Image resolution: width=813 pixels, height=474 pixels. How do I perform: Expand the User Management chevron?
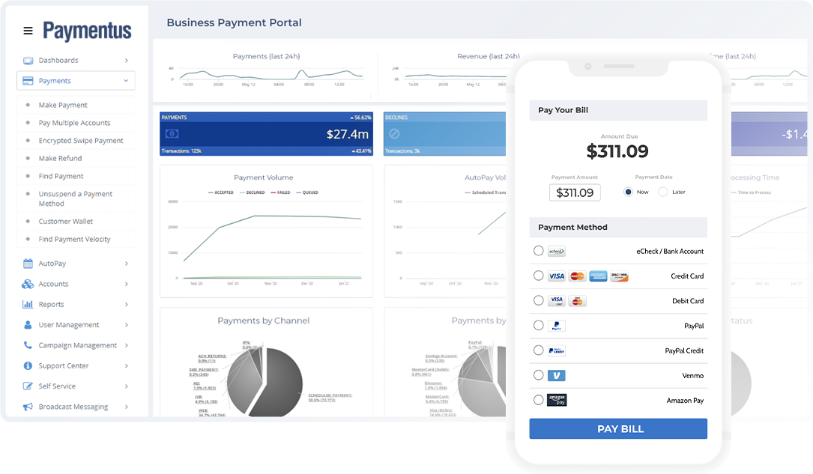(127, 325)
